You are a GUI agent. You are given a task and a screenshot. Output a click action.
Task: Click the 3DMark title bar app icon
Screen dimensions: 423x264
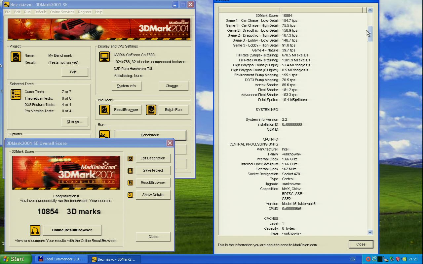6,4
